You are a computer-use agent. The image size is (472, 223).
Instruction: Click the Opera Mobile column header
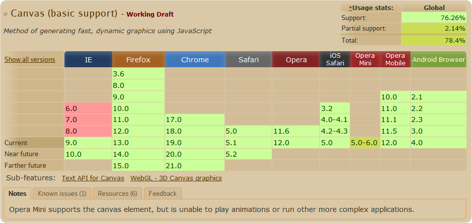click(395, 59)
